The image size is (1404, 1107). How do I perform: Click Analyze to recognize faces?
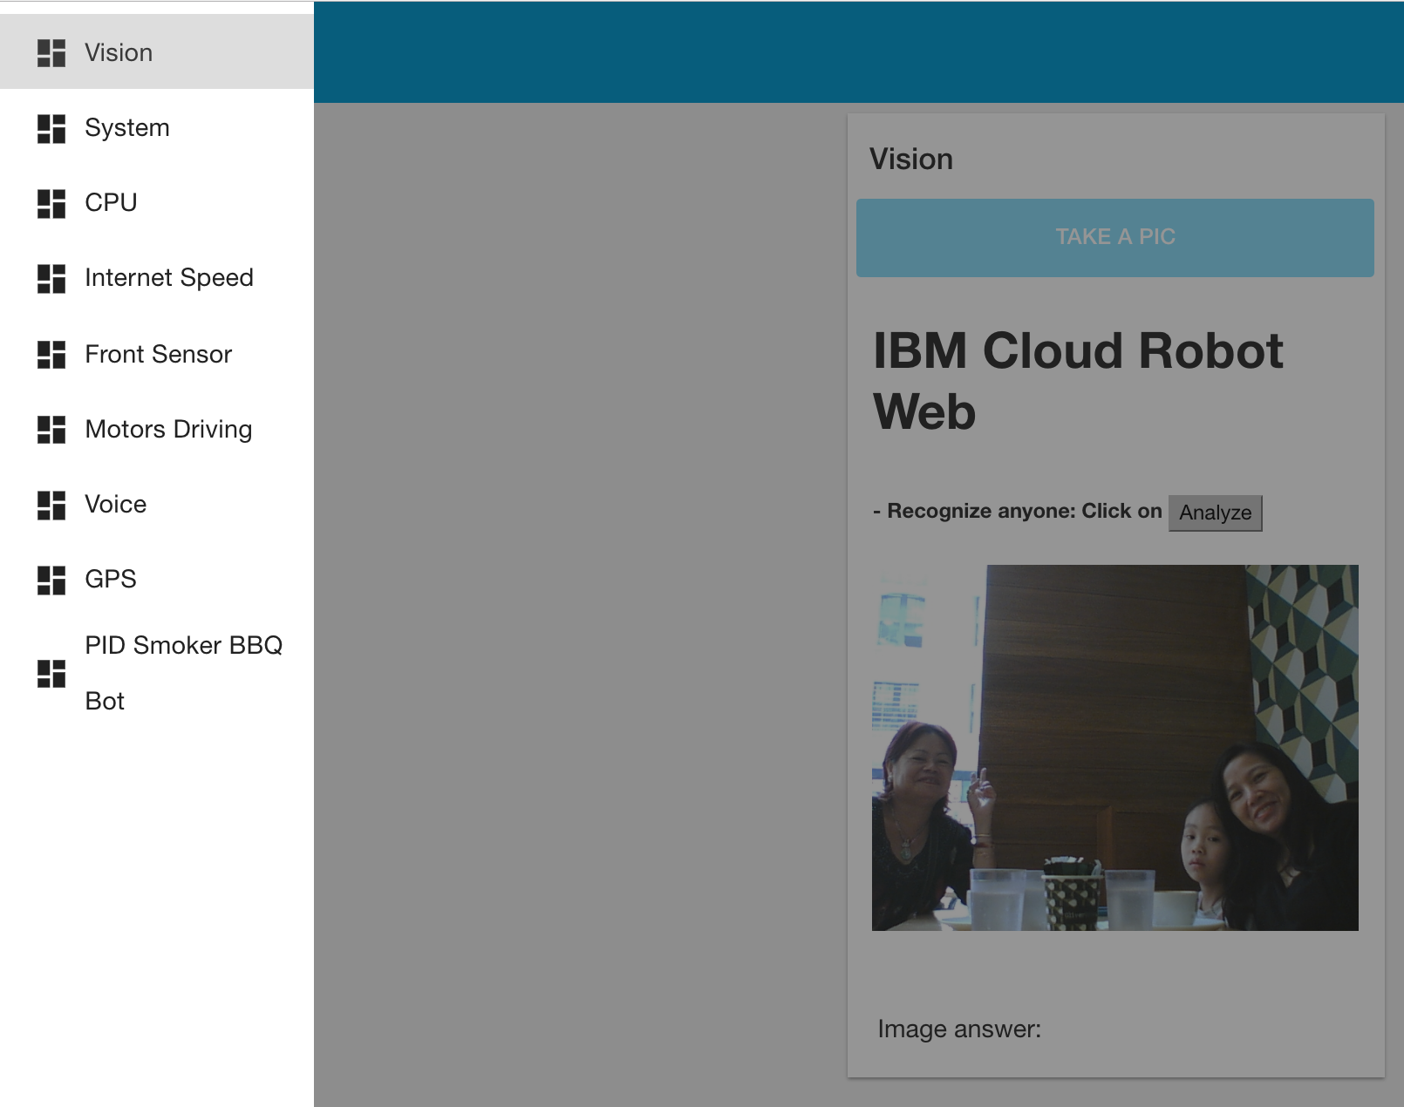tap(1215, 513)
